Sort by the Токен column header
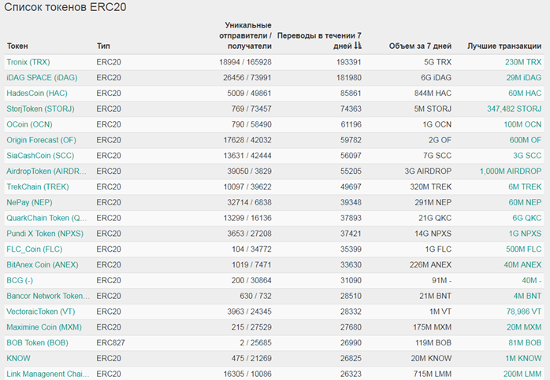 click(x=17, y=46)
